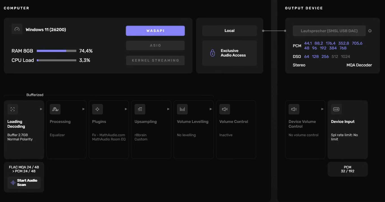Open the Lautsprecher (SMSL USB DAC) device selector

point(329,31)
